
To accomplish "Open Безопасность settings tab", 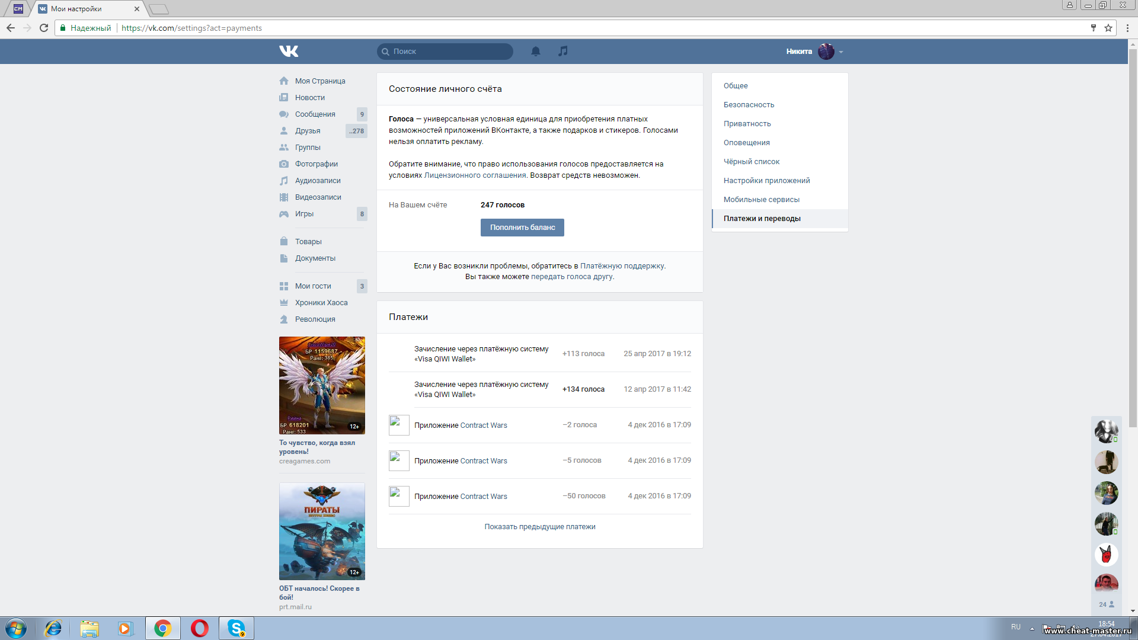I will pos(749,105).
